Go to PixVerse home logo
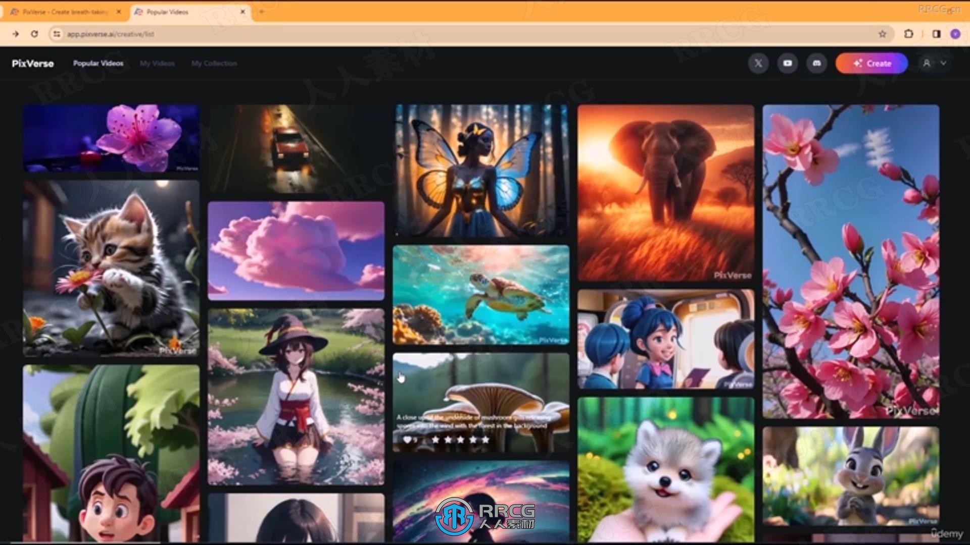 coord(33,63)
